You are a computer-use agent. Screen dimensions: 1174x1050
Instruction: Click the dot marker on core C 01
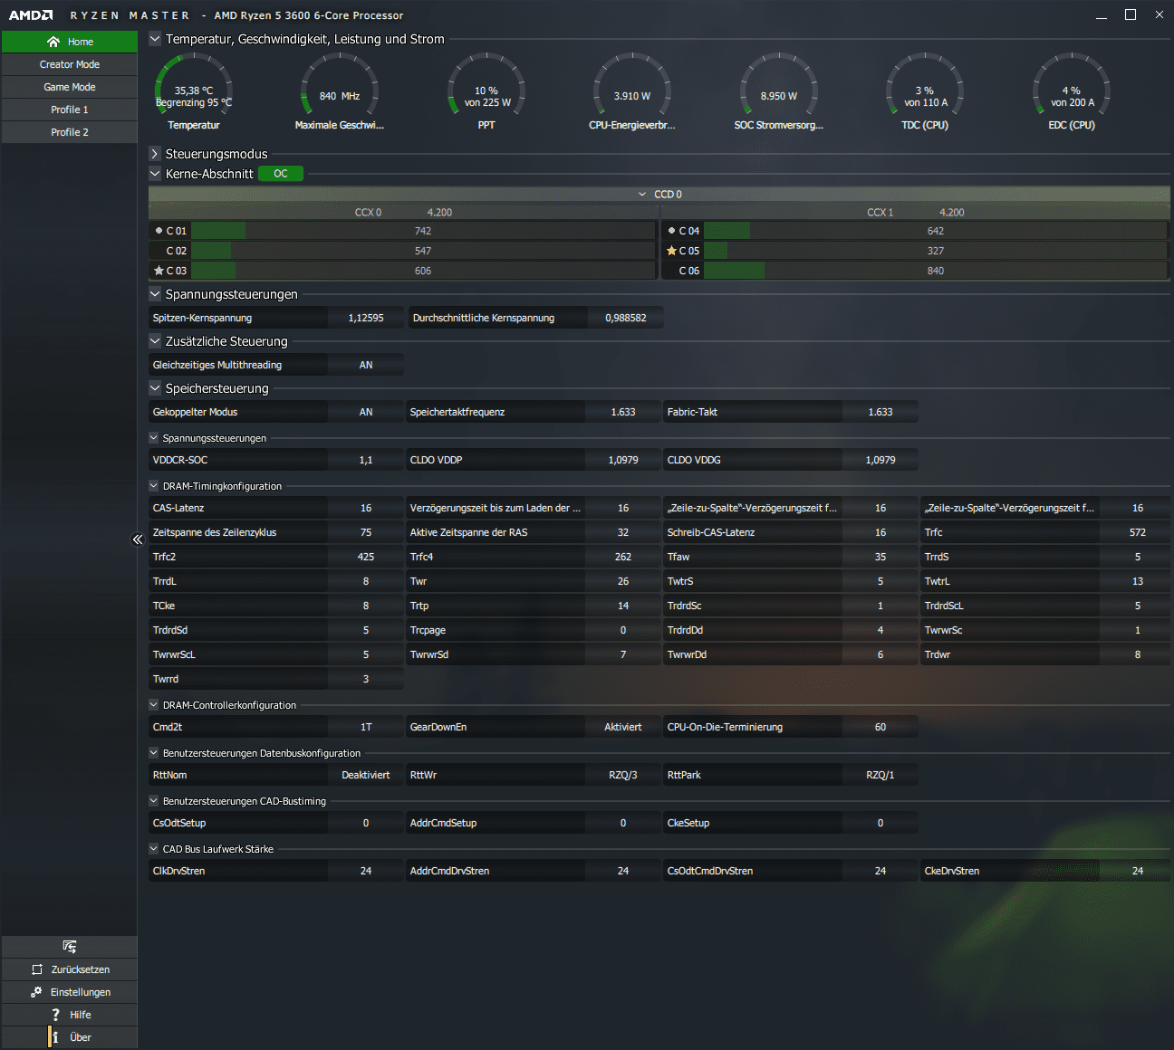[159, 231]
